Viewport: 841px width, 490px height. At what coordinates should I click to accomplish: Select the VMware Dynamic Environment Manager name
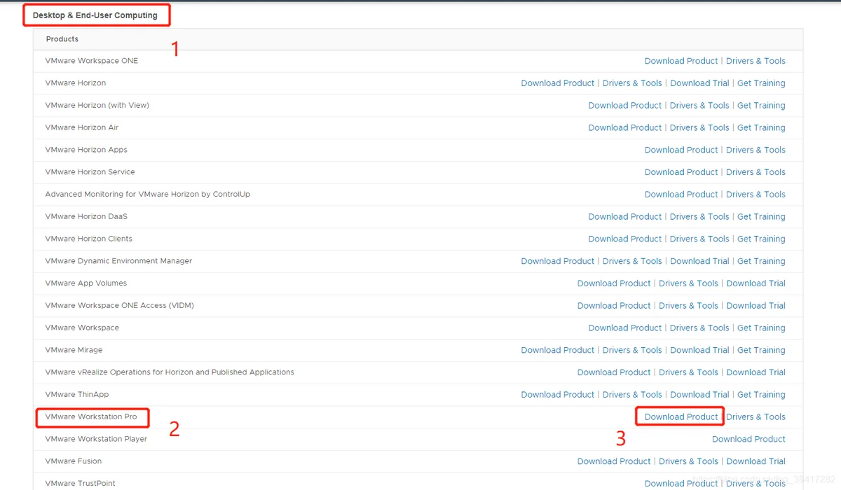click(x=118, y=261)
